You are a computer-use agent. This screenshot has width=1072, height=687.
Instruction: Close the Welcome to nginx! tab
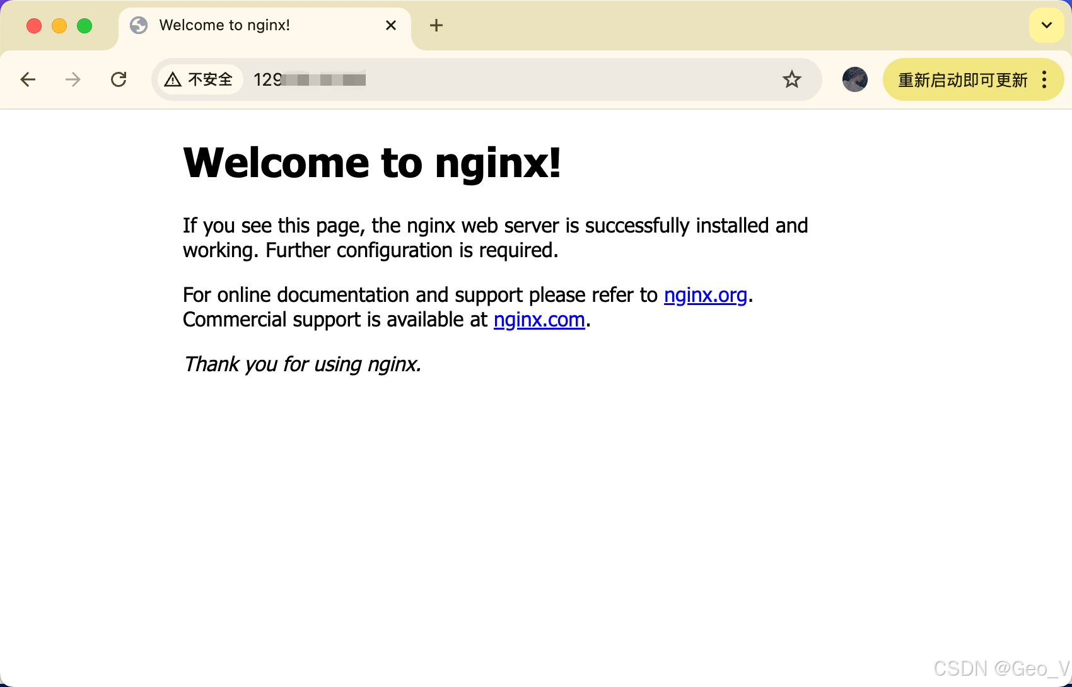click(x=391, y=25)
